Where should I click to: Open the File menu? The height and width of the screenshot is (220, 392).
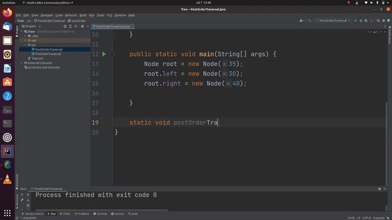tap(18, 15)
